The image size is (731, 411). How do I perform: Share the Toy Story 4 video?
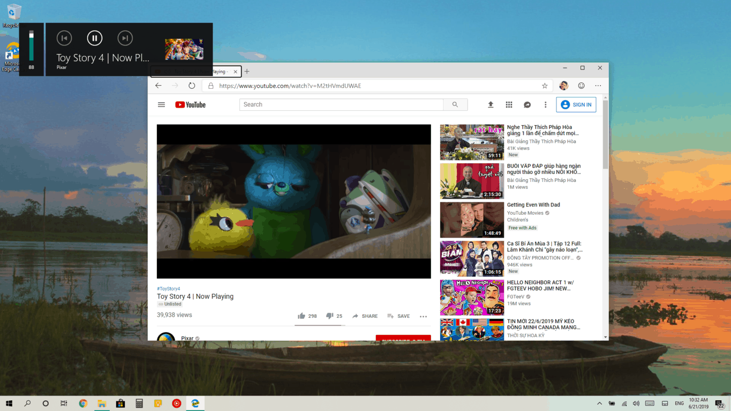pos(365,316)
